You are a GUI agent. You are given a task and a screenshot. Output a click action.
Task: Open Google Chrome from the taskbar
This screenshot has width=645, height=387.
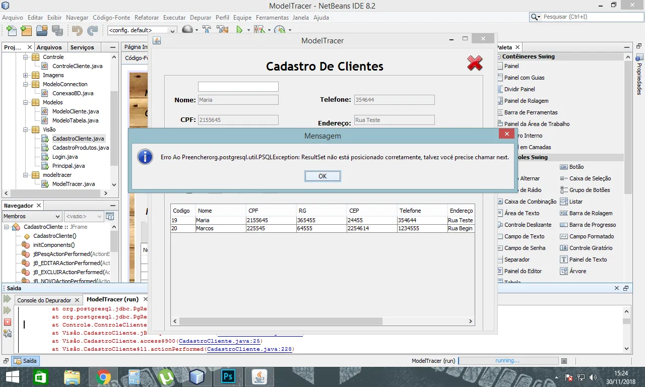click(103, 377)
